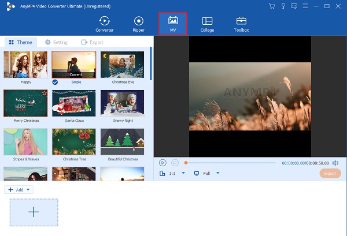The width and height of the screenshot is (347, 236).
Task: Click the 00:00:50.00 duration text
Action: click(x=318, y=163)
